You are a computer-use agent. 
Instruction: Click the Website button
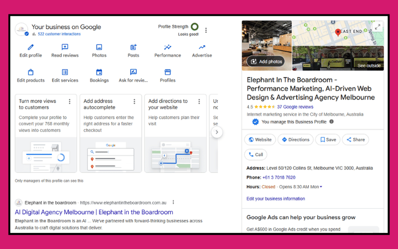[x=260, y=139]
